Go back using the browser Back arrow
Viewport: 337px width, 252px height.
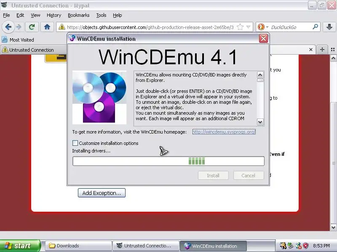[x=8, y=27]
